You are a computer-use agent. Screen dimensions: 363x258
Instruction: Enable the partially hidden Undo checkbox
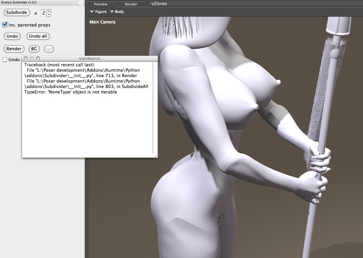(x=5, y=60)
